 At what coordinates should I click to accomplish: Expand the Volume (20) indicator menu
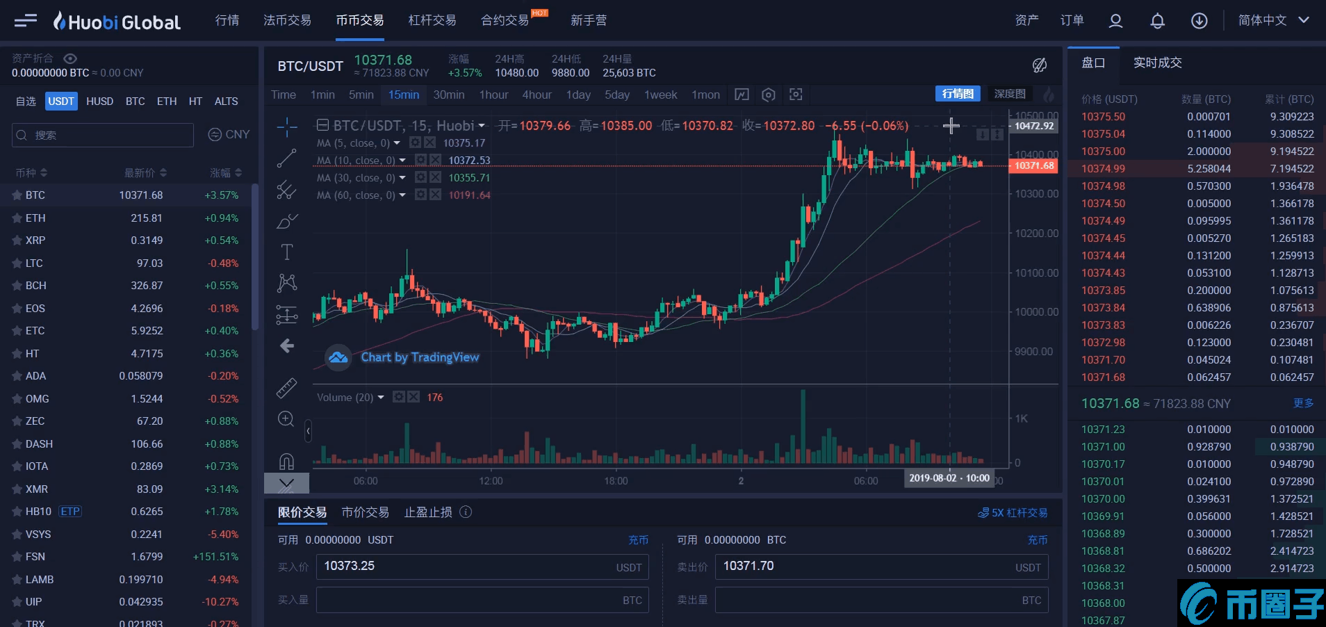tap(381, 398)
